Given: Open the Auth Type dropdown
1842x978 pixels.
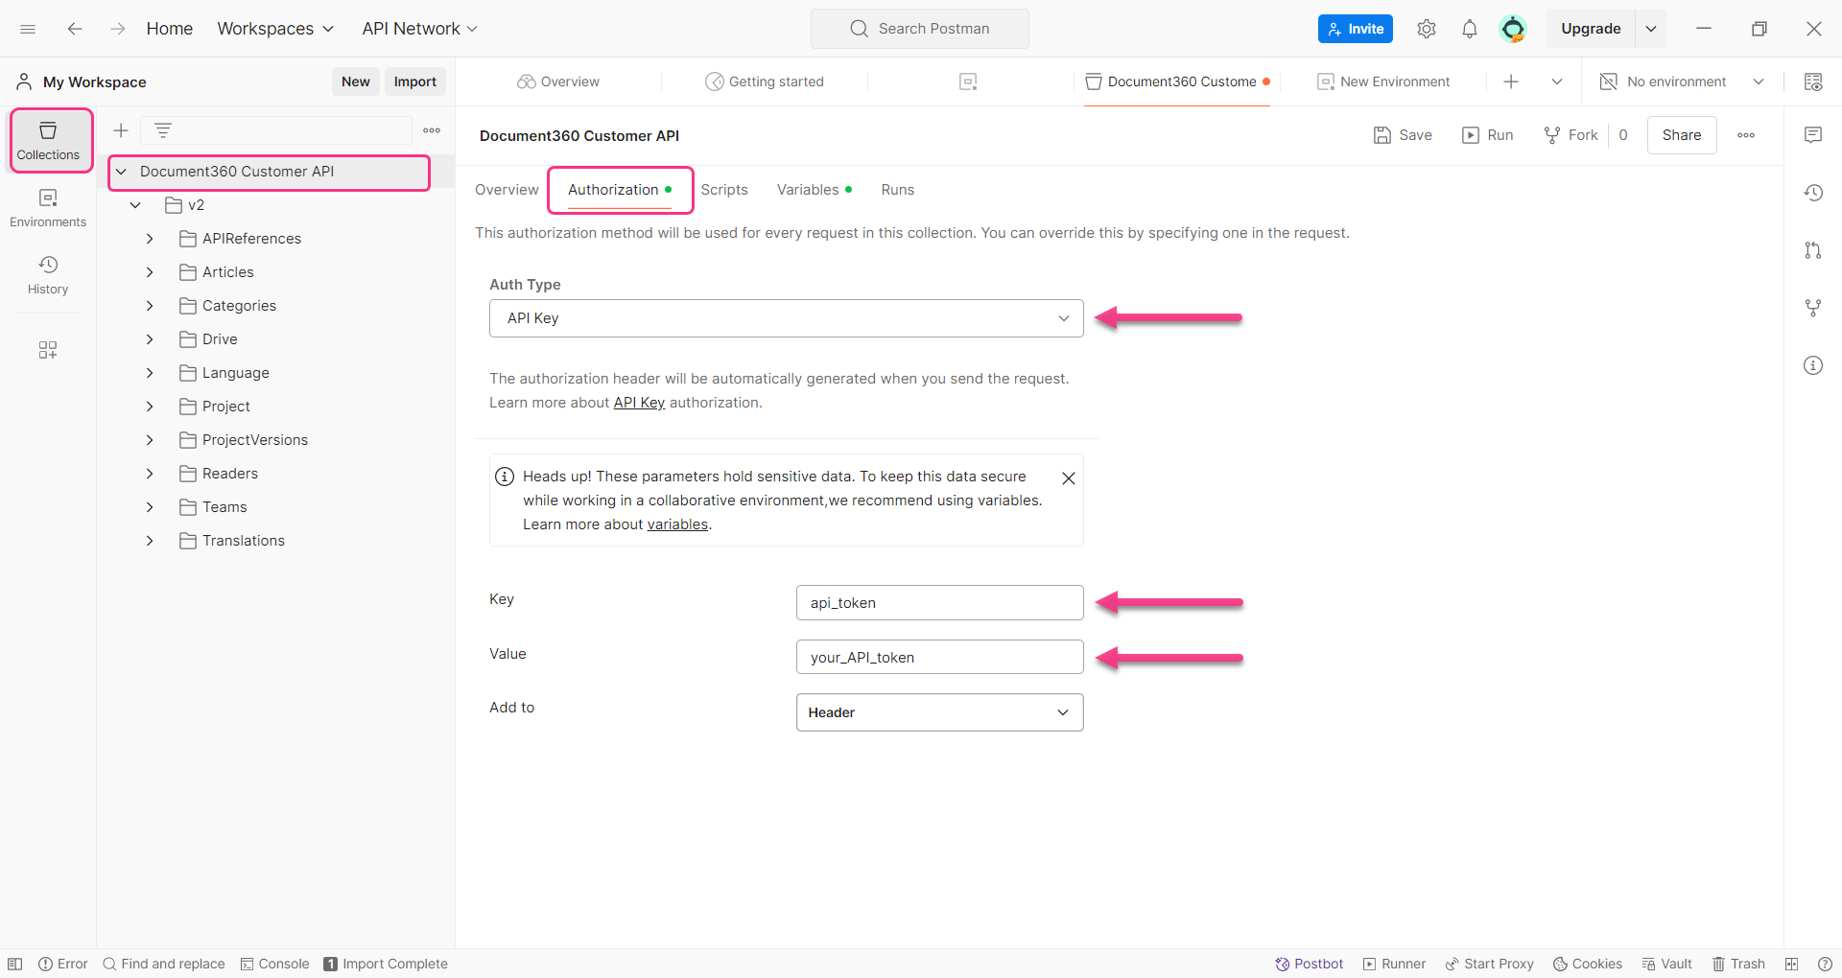Looking at the screenshot, I should tap(787, 318).
